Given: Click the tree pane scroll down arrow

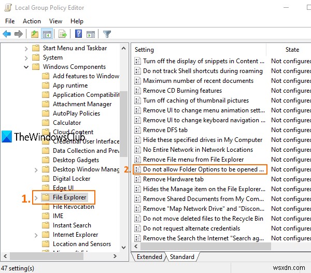Looking at the screenshot, I should pos(123,247).
